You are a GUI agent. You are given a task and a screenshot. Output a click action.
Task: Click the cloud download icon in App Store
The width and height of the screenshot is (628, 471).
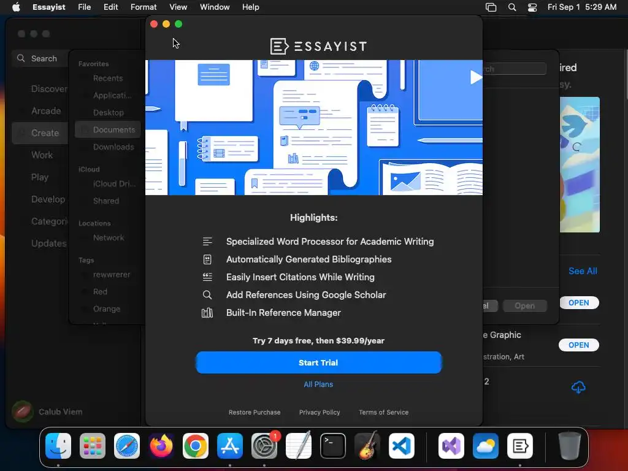pyautogui.click(x=578, y=388)
